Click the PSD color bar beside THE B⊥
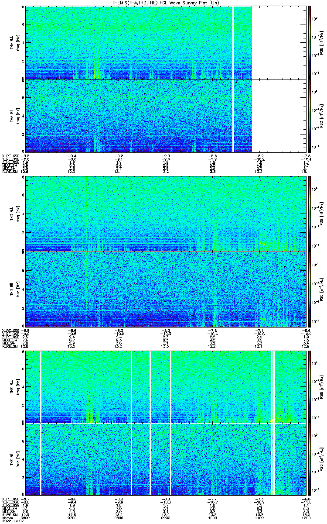This screenshot has height=524, width=327. click(x=310, y=386)
